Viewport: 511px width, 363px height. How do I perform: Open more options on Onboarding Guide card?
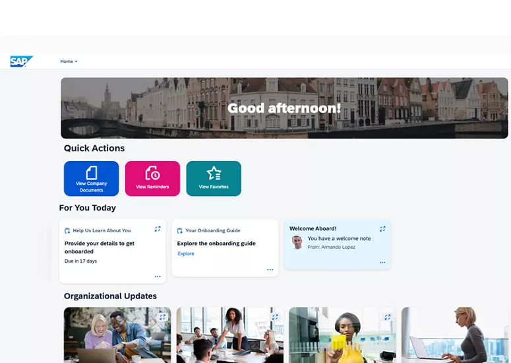click(x=270, y=269)
